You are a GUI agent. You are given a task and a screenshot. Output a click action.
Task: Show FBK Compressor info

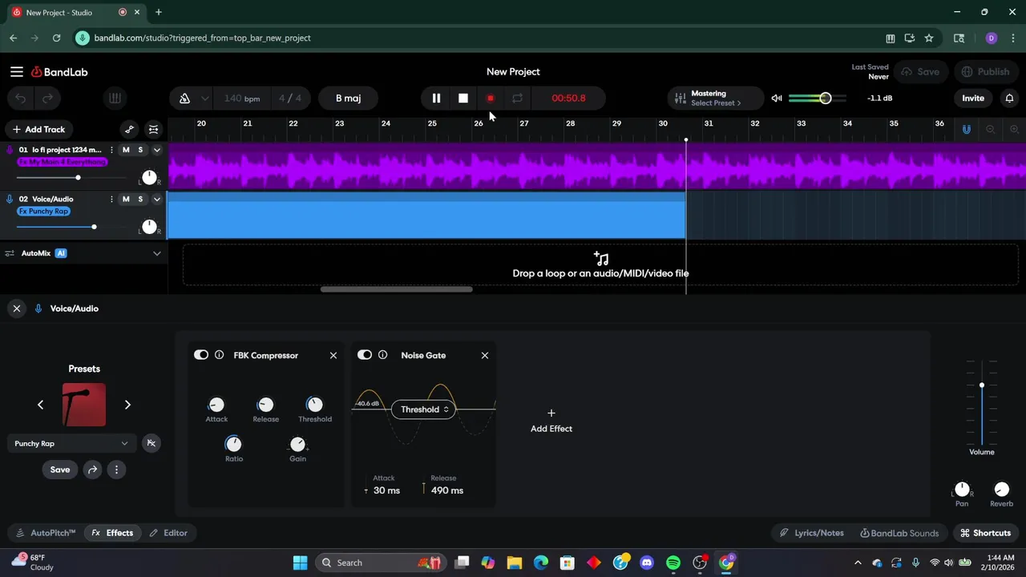click(x=219, y=355)
